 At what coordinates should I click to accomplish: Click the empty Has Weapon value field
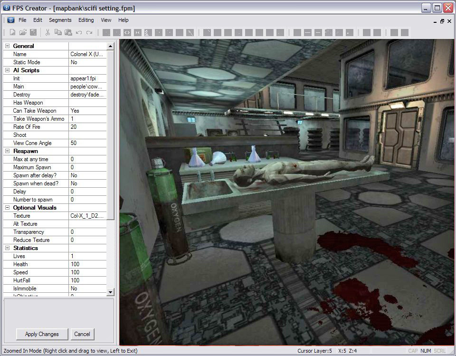pos(87,103)
